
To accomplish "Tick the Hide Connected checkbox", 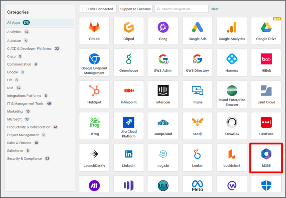I will (85, 9).
